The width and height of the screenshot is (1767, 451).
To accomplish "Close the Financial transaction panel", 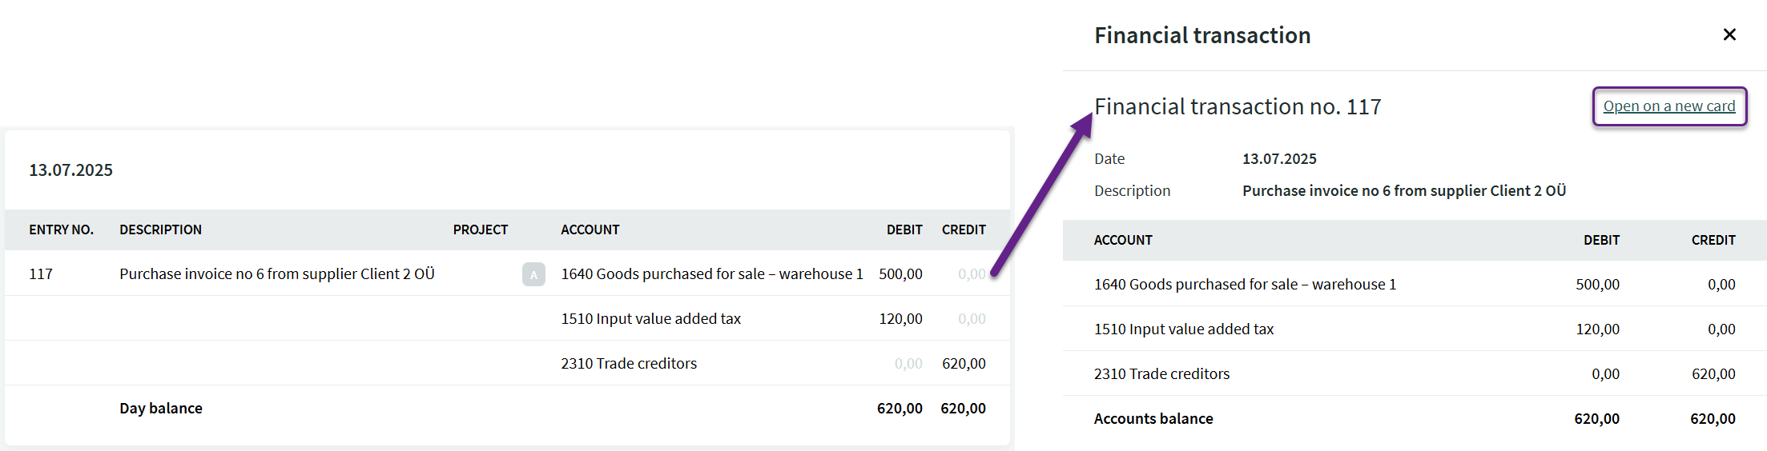I will tap(1729, 34).
